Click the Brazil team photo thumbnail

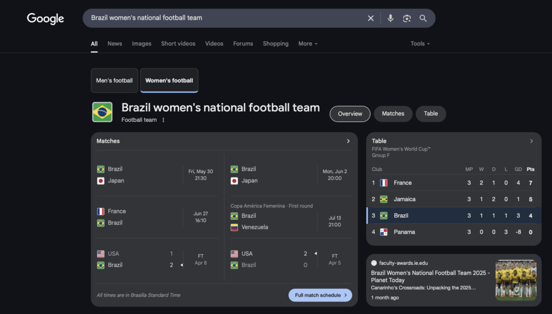click(x=516, y=280)
